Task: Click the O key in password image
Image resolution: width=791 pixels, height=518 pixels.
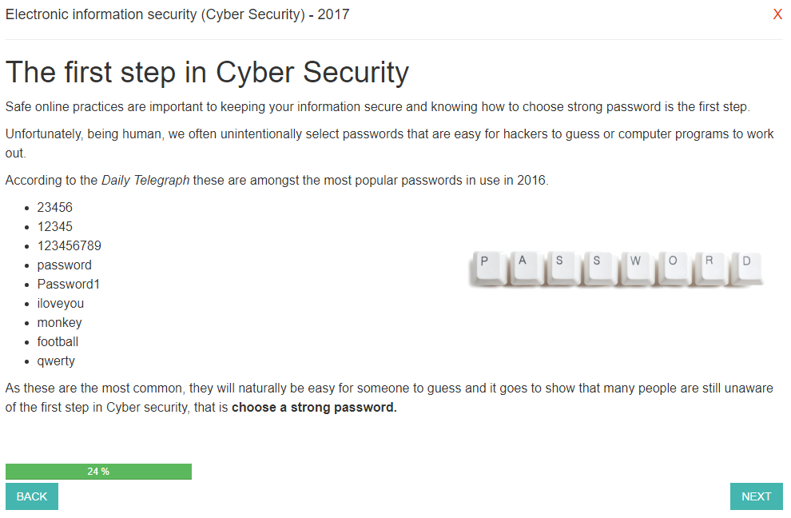Action: pyautogui.click(x=674, y=268)
